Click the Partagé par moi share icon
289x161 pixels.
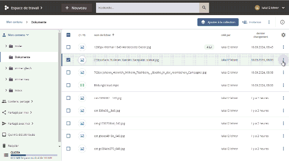(x=4, y=113)
